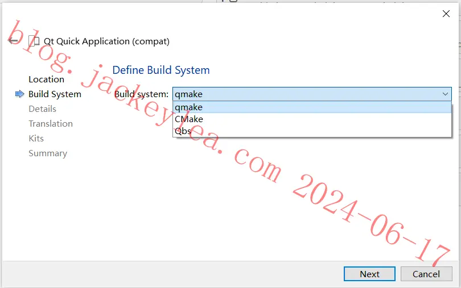The width and height of the screenshot is (461, 288).
Task: Select the Build System wizard step
Action: (x=55, y=94)
